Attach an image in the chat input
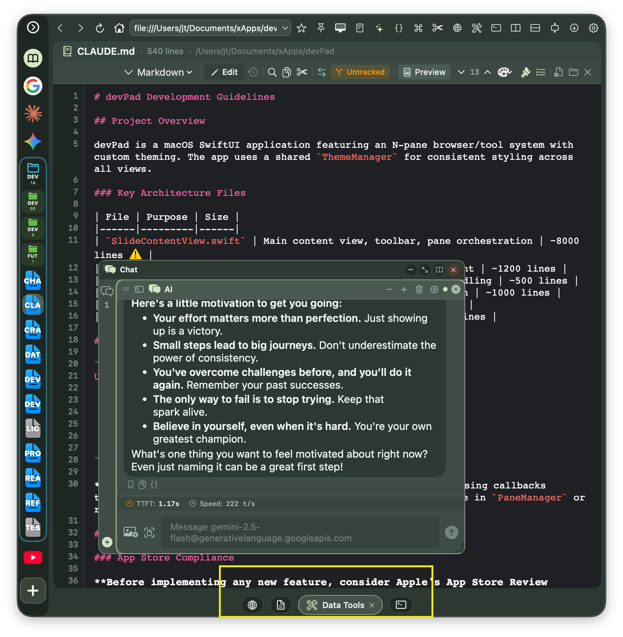Image resolution: width=623 pixels, height=637 pixels. [130, 532]
